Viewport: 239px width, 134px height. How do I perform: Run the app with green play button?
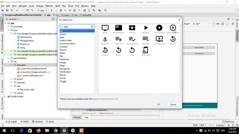[x=52, y=10]
